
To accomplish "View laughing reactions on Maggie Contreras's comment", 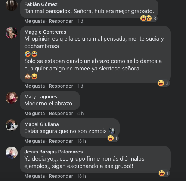I will click(163, 83).
